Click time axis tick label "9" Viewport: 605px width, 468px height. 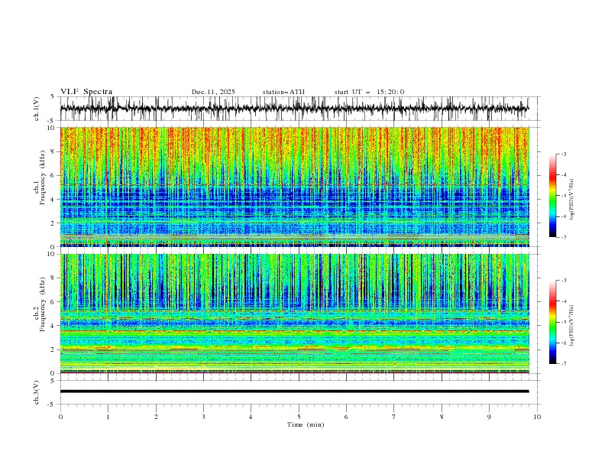(489, 417)
